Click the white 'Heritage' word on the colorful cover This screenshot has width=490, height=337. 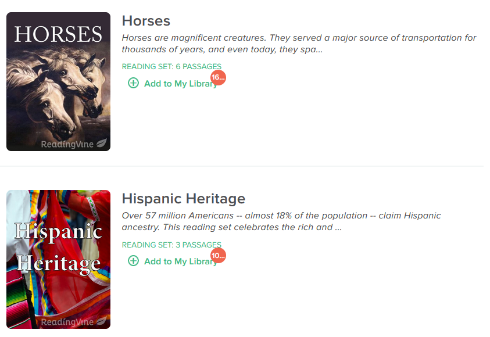[x=59, y=264]
